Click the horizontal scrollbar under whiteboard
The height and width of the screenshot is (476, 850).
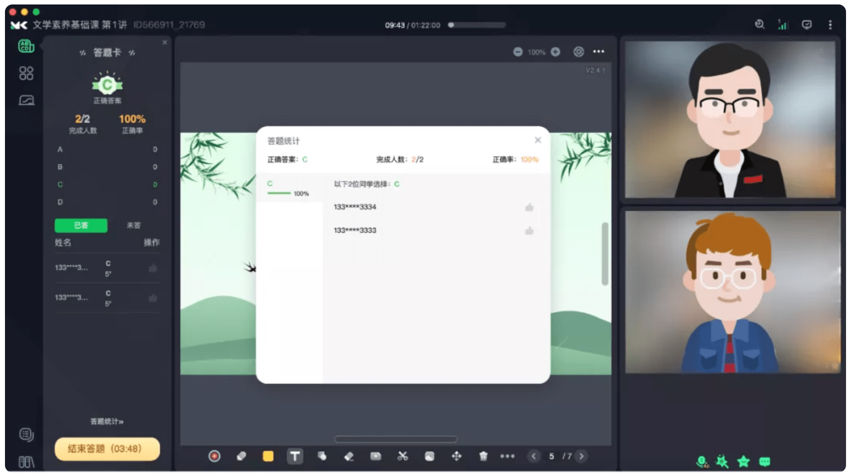click(x=396, y=439)
